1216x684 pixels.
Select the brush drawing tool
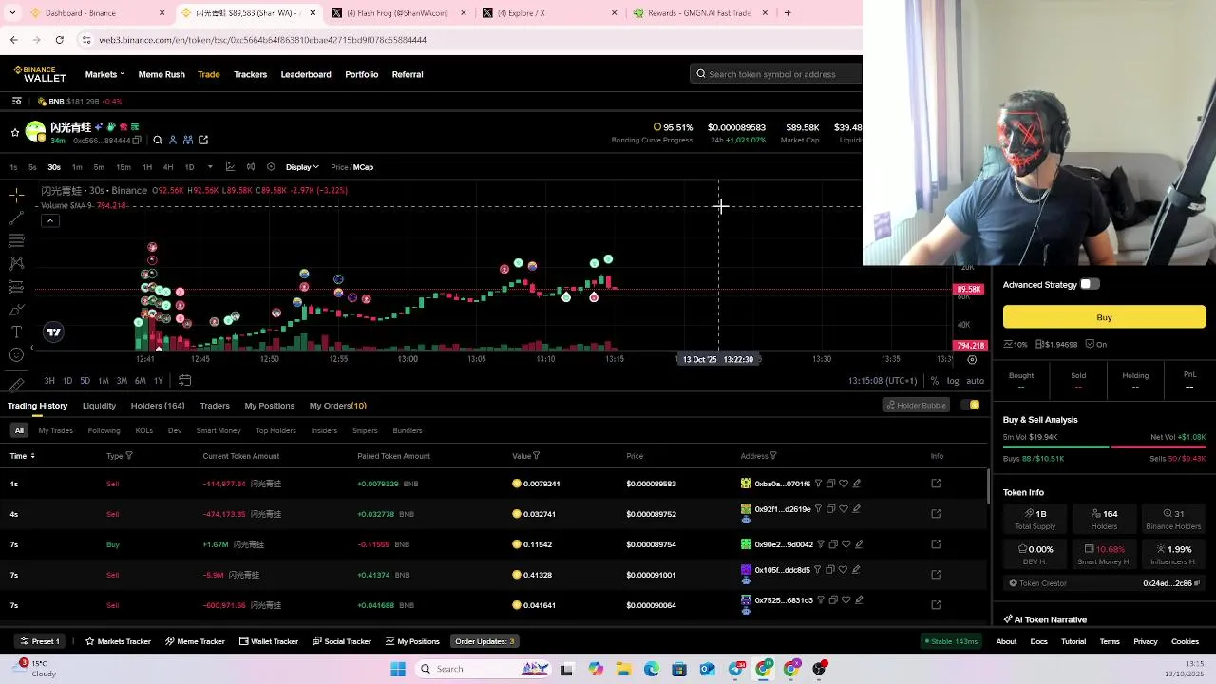point(16,310)
